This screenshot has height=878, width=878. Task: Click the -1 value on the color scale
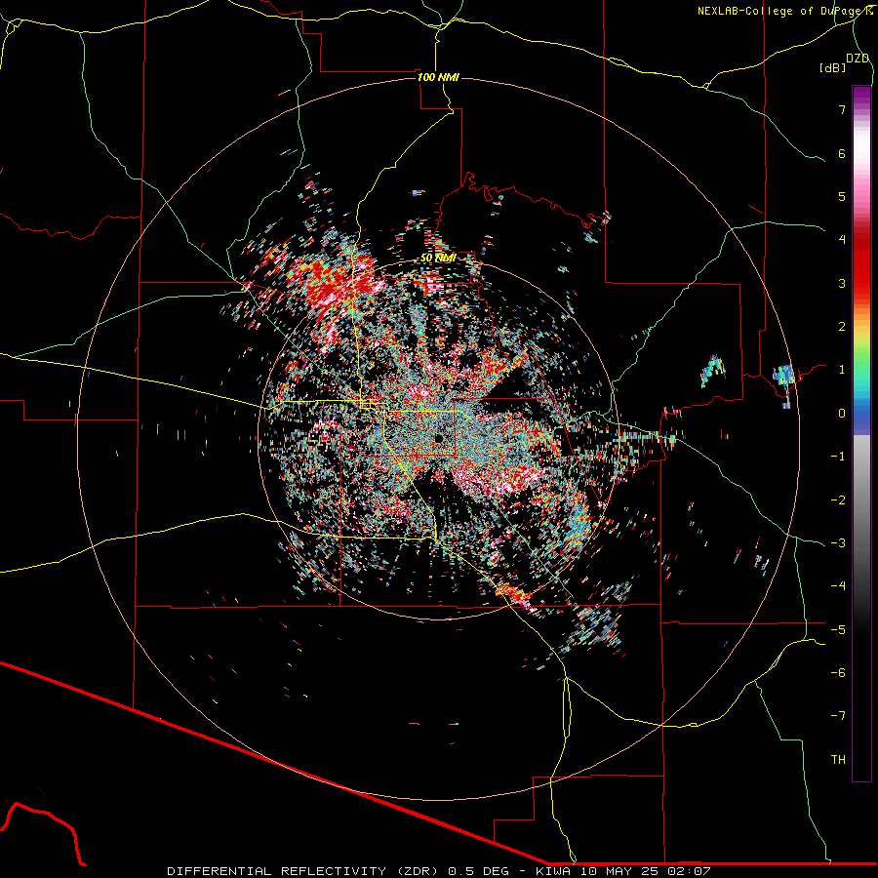(838, 457)
